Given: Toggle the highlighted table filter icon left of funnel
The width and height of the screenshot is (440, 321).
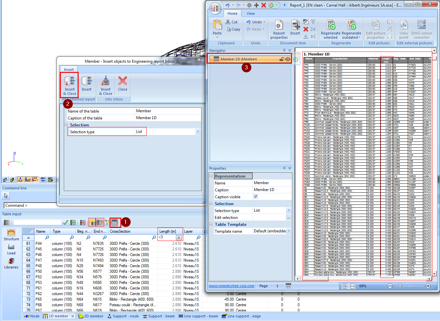Looking at the screenshot, I should [x=100, y=223].
